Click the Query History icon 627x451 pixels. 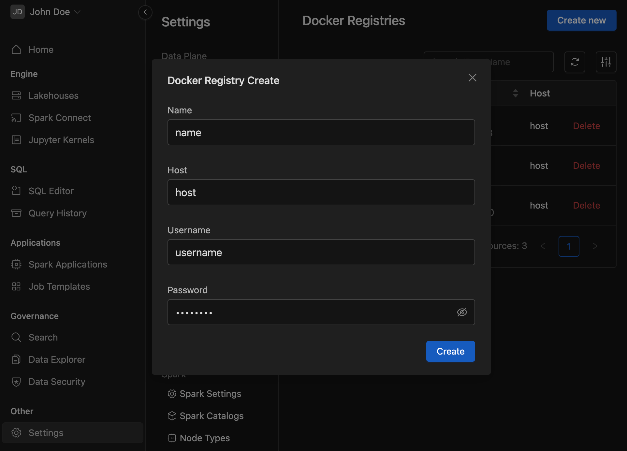pos(17,212)
